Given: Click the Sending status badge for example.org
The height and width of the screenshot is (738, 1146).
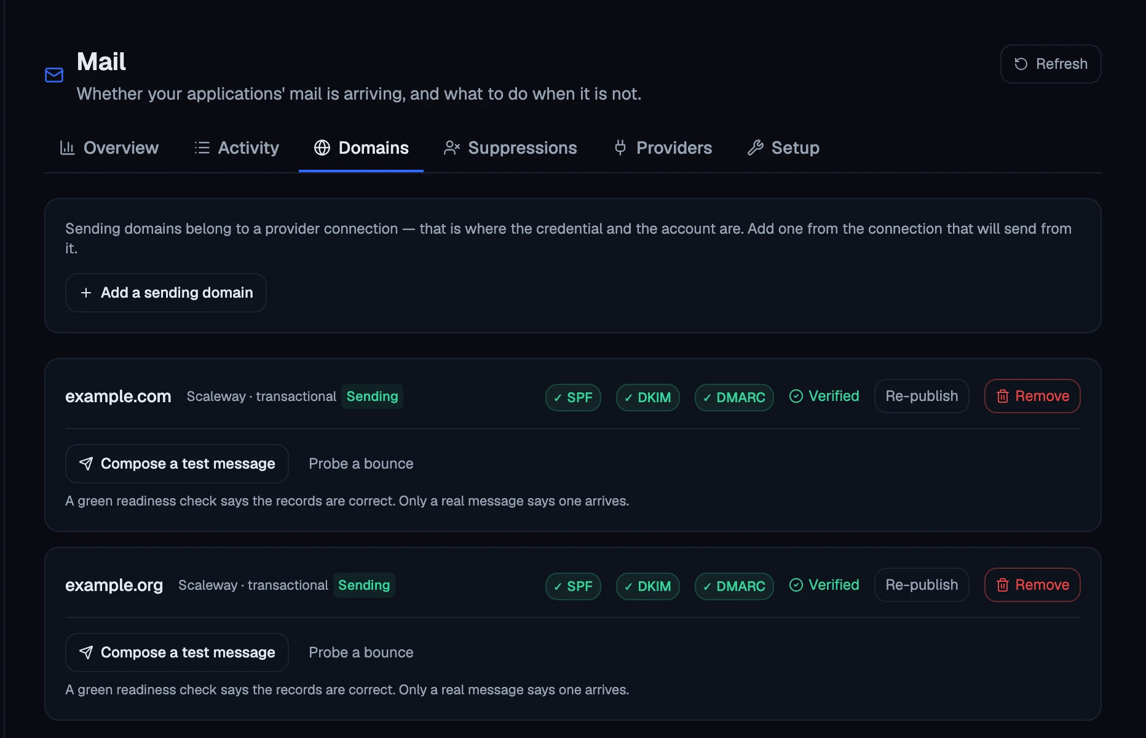Looking at the screenshot, I should 364,585.
